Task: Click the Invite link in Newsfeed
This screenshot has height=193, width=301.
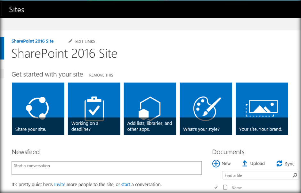Action: tap(60, 184)
